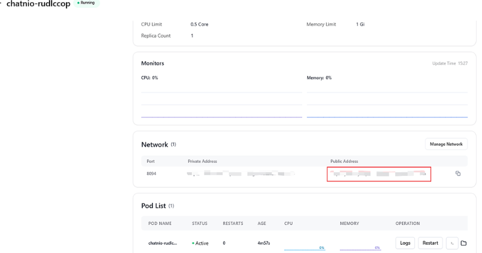Click the RESTARTS column header
482x253 pixels.
tap(233, 223)
